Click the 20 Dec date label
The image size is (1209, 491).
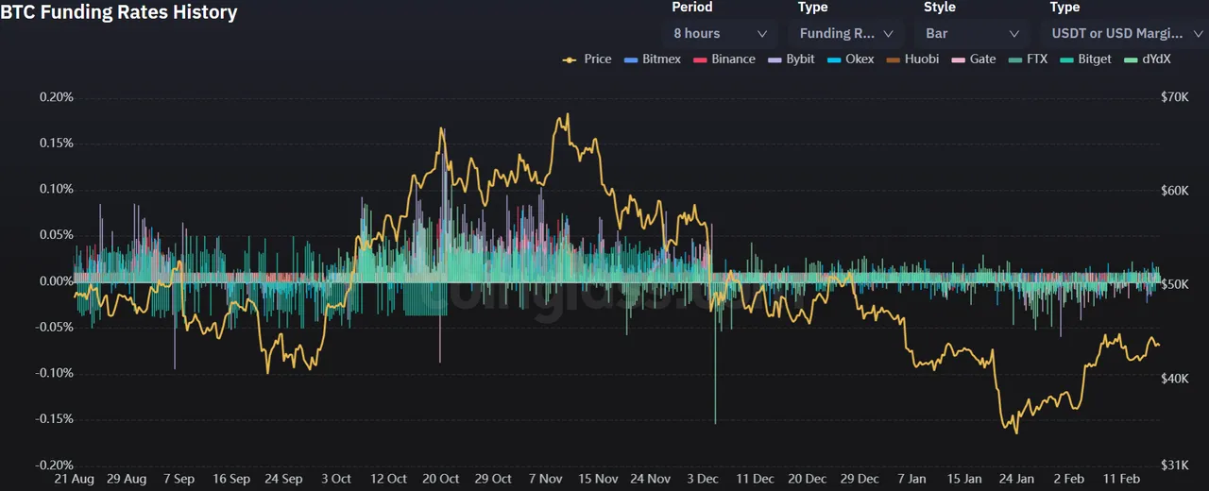(806, 480)
